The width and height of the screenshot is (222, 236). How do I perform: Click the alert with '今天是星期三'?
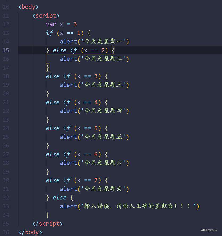click(94, 85)
